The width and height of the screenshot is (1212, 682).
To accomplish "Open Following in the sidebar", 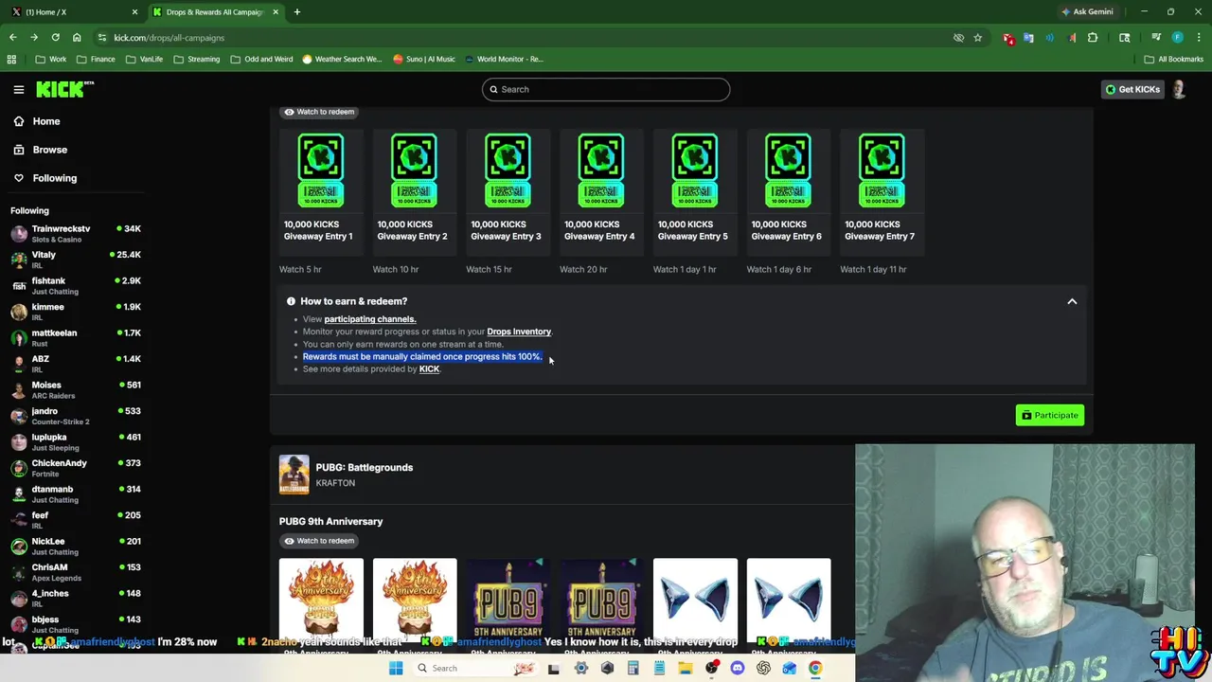I will tap(54, 178).
